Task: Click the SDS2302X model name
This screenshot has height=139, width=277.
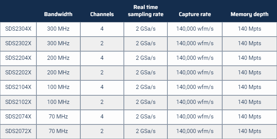Action: click(18, 43)
